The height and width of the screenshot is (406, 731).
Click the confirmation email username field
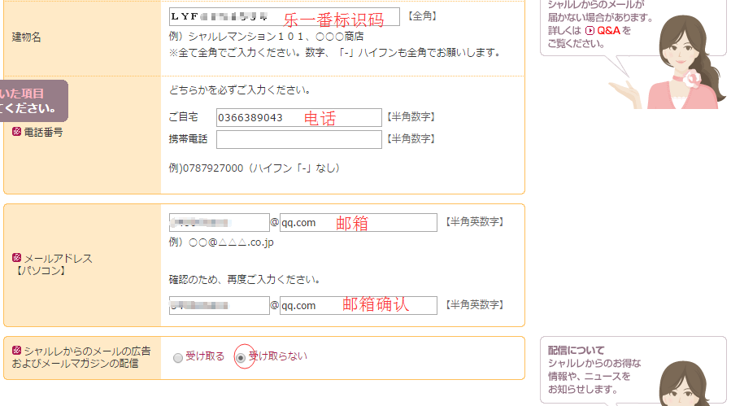(x=219, y=305)
